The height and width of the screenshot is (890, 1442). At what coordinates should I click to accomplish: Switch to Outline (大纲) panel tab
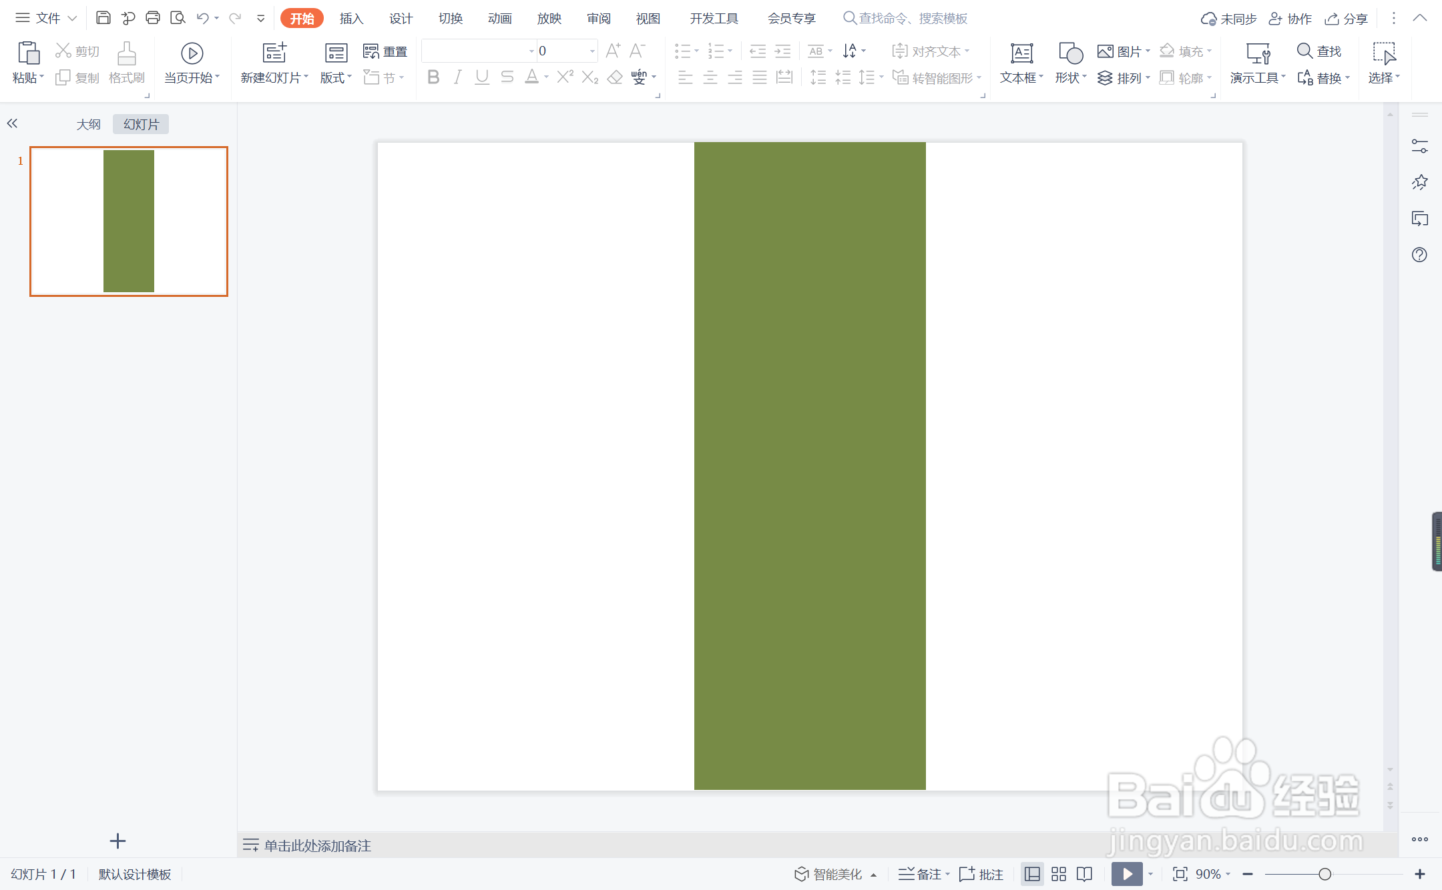coord(88,124)
